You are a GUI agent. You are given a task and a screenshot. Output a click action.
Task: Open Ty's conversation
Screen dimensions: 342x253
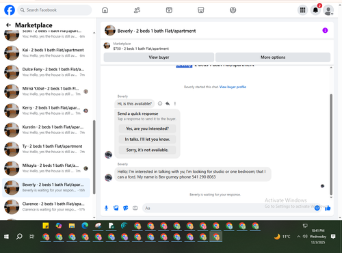47,149
